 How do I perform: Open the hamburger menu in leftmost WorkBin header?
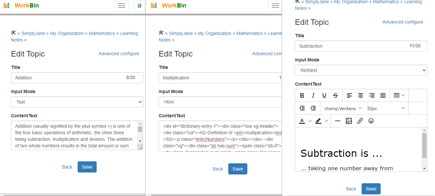(x=121, y=6)
